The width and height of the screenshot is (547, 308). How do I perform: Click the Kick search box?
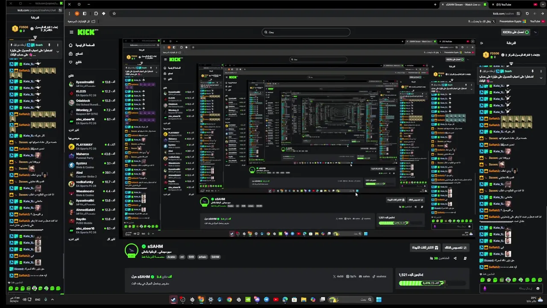pyautogui.click(x=306, y=32)
